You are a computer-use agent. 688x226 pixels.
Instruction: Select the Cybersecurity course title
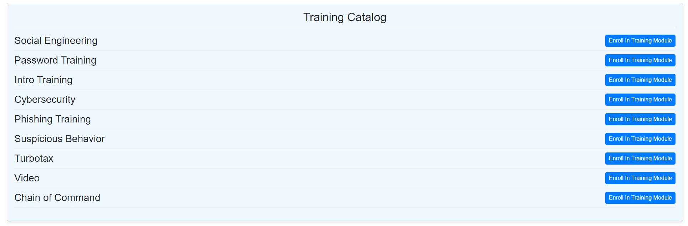click(x=45, y=100)
